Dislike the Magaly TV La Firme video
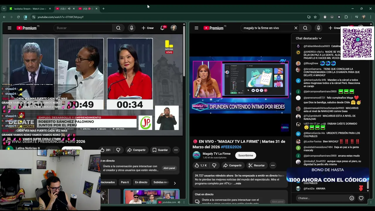Screen dimensions: 375x211 tap(214, 165)
